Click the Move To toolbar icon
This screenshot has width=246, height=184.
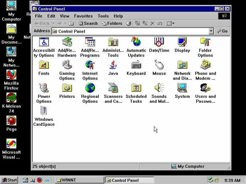(x=137, y=24)
